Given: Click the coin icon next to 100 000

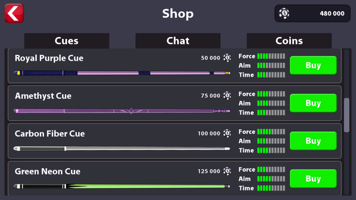Looking at the screenshot, I should (227, 133).
